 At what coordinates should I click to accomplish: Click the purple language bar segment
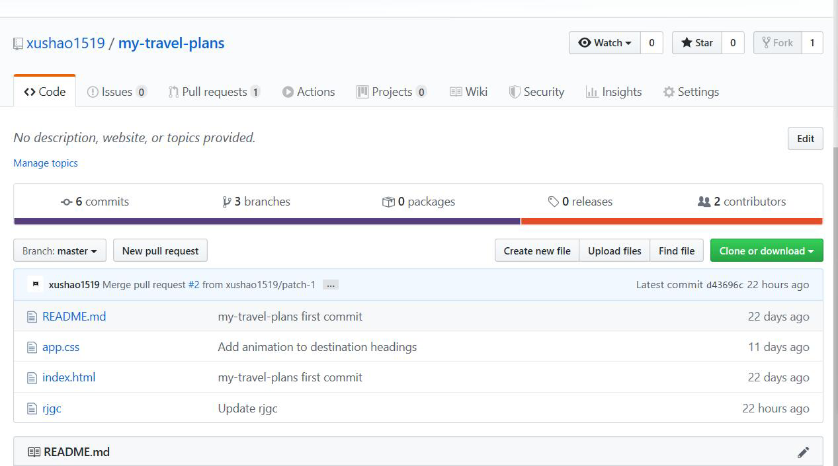(267, 221)
